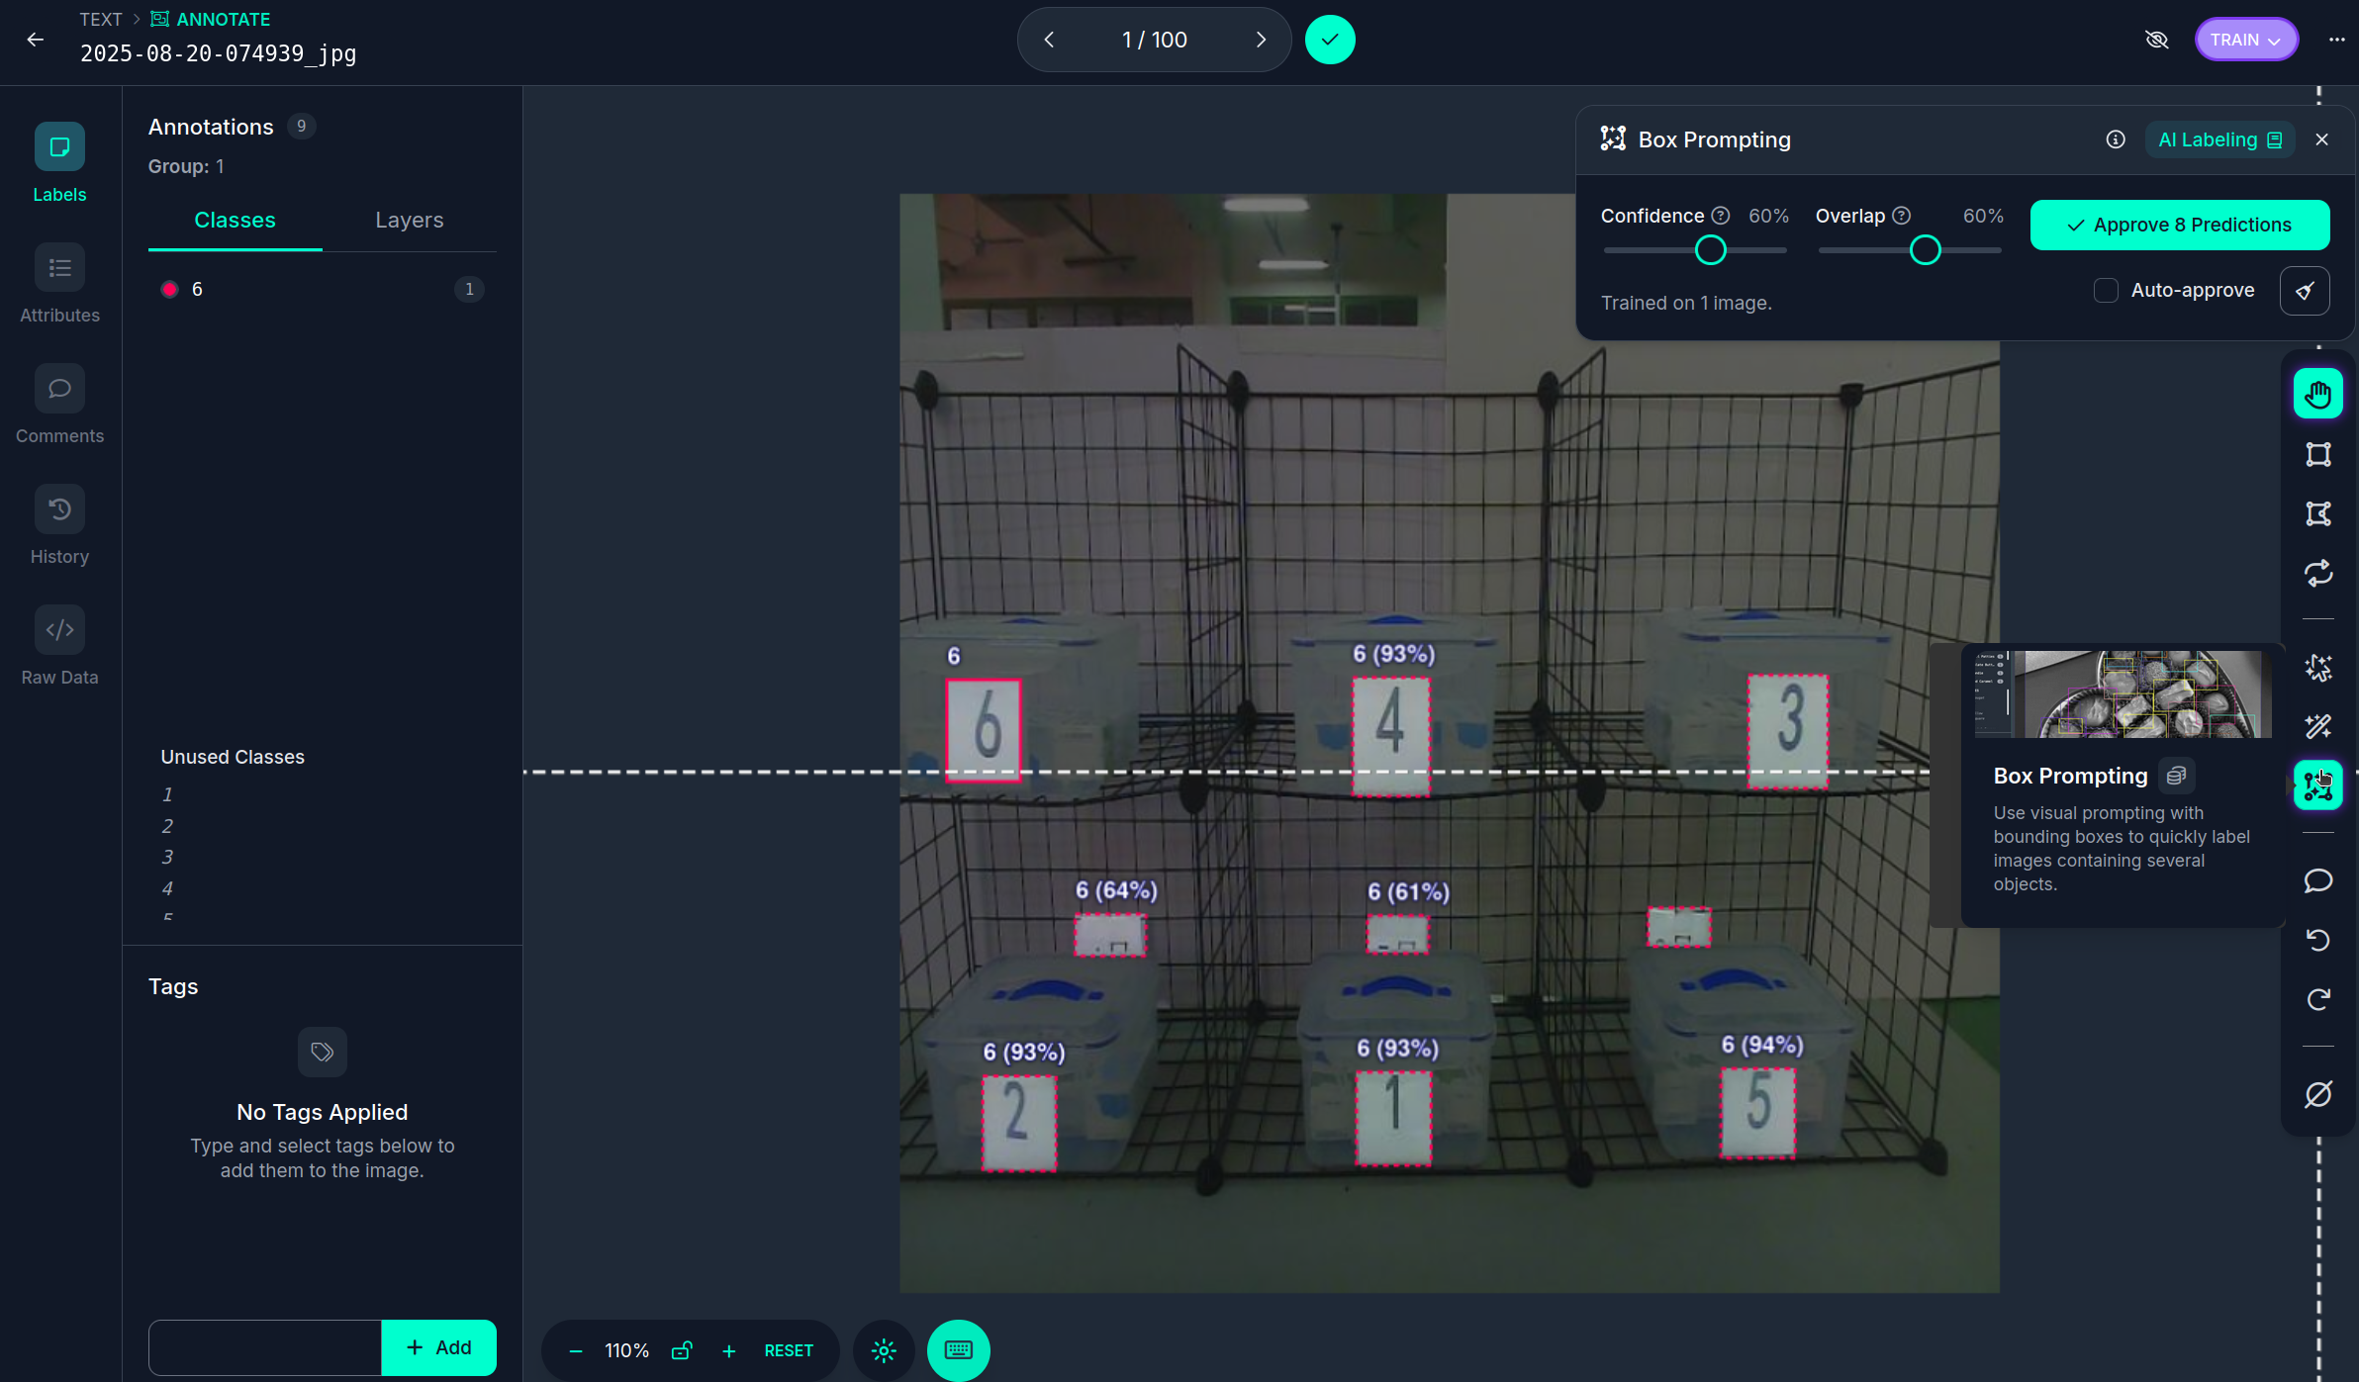The width and height of the screenshot is (2359, 1382).
Task: Select the Label Assist magic wand tool
Action: [2317, 727]
